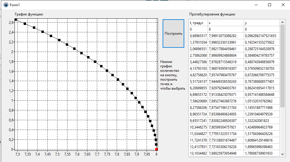Click the "Протабулирование функции:" label
The image size is (290, 162).
click(x=212, y=14)
